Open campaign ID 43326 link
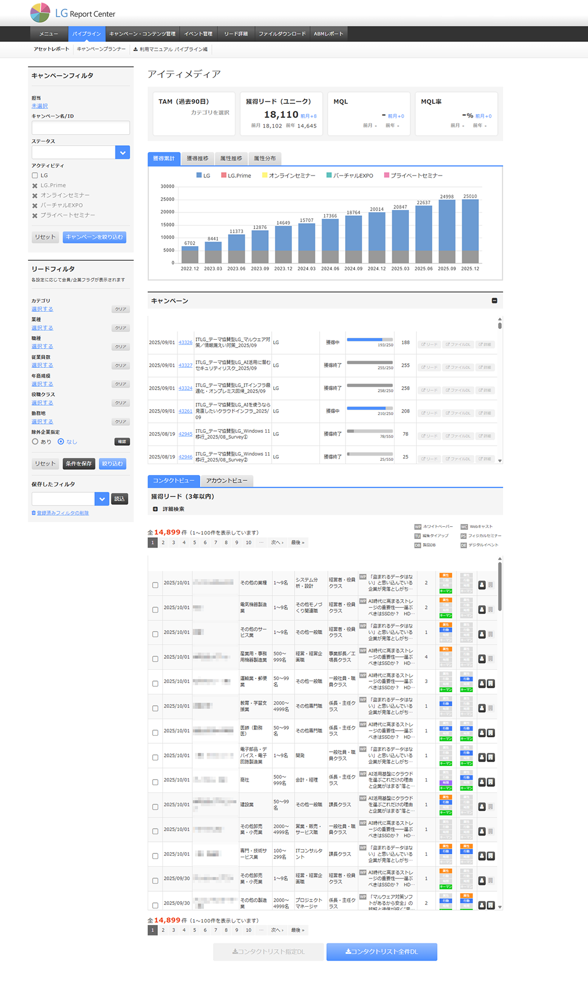Image resolution: width=588 pixels, height=983 pixels. coord(185,343)
